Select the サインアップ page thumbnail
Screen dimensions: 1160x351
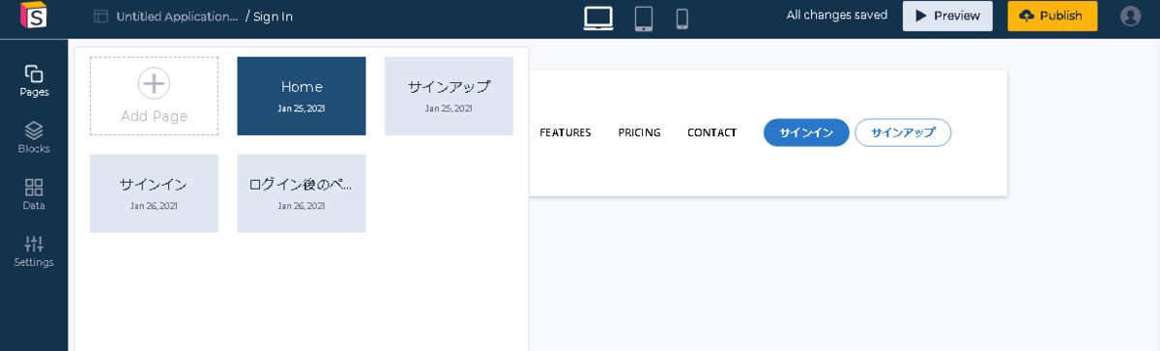pos(449,96)
